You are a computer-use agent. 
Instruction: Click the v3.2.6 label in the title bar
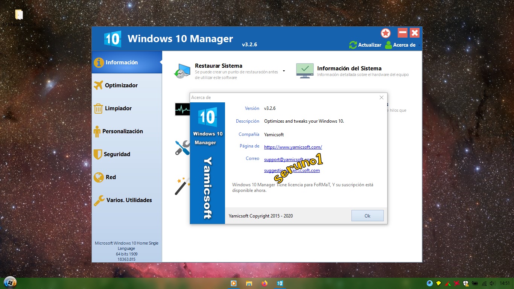(x=249, y=44)
